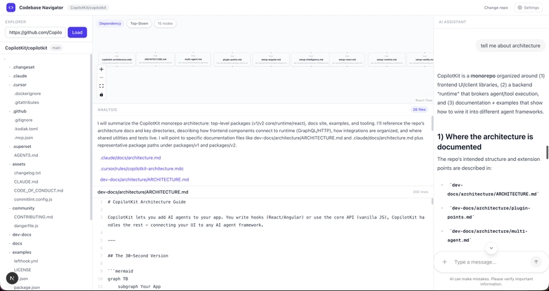549x291 pixels.
Task: Focus the Type a message input field
Action: 490,262
